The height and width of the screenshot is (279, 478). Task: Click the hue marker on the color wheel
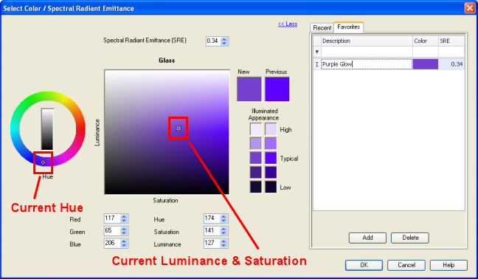(43, 162)
